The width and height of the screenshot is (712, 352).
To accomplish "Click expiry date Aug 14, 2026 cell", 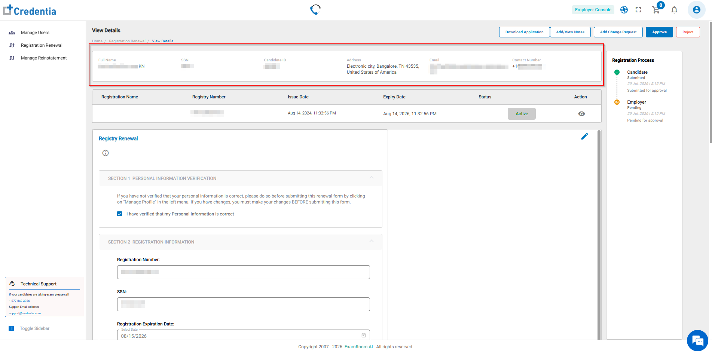I will click(x=410, y=114).
